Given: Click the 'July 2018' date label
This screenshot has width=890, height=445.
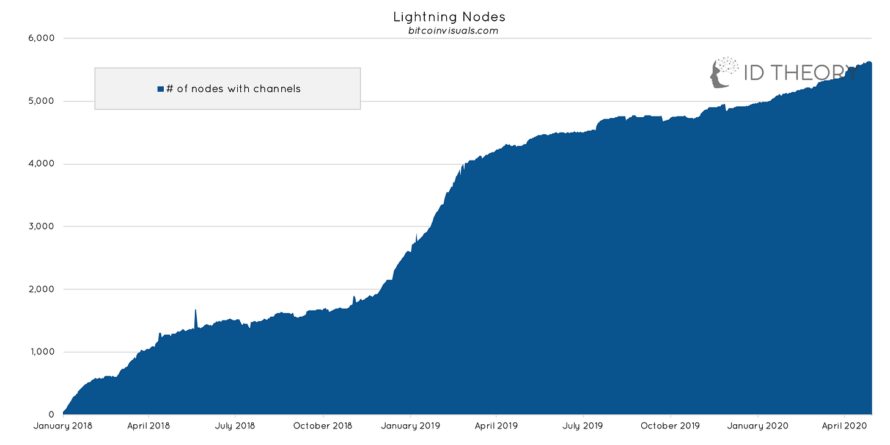Looking at the screenshot, I should [x=236, y=425].
